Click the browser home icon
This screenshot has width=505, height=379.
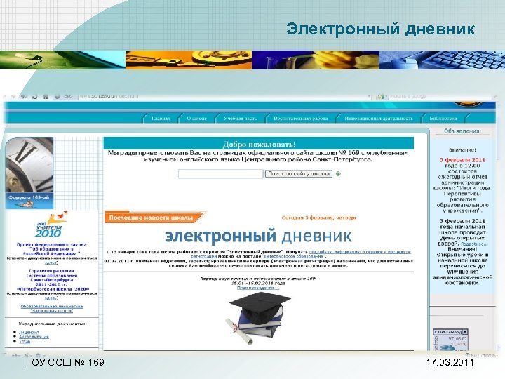[x=46, y=96]
